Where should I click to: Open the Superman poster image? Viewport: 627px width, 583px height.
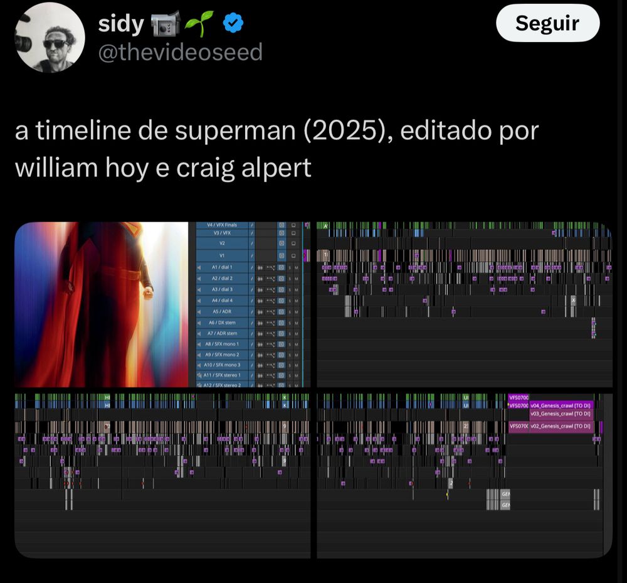(x=101, y=304)
